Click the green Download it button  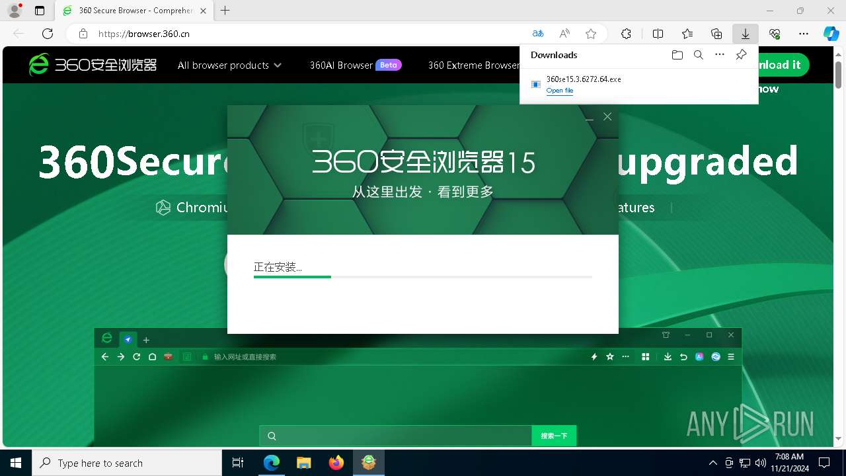[x=784, y=65]
